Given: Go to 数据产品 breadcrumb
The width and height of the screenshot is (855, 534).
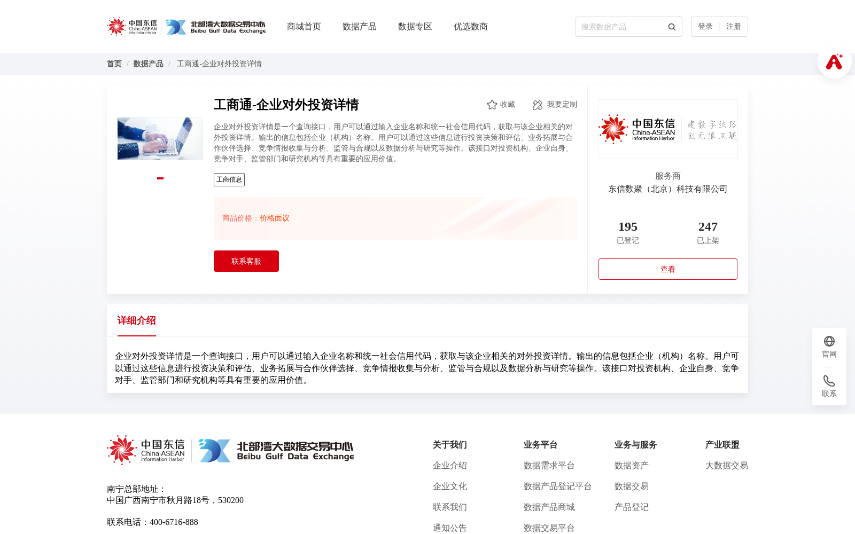Looking at the screenshot, I should click(149, 64).
